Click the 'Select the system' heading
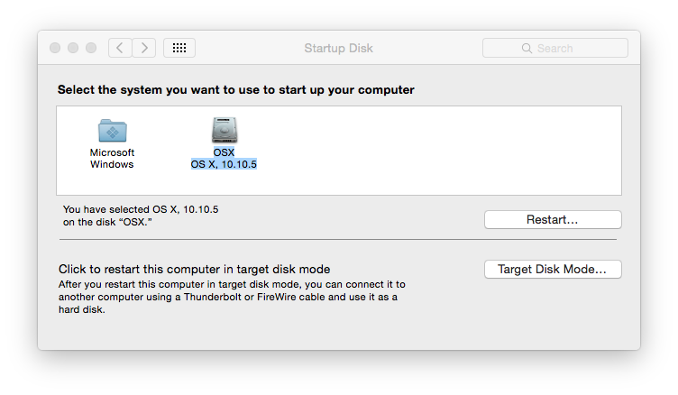 coord(236,89)
